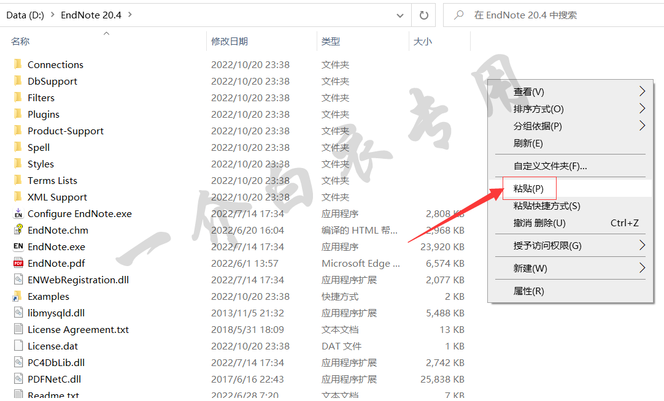Select 属性(R) in the context menu

click(528, 291)
